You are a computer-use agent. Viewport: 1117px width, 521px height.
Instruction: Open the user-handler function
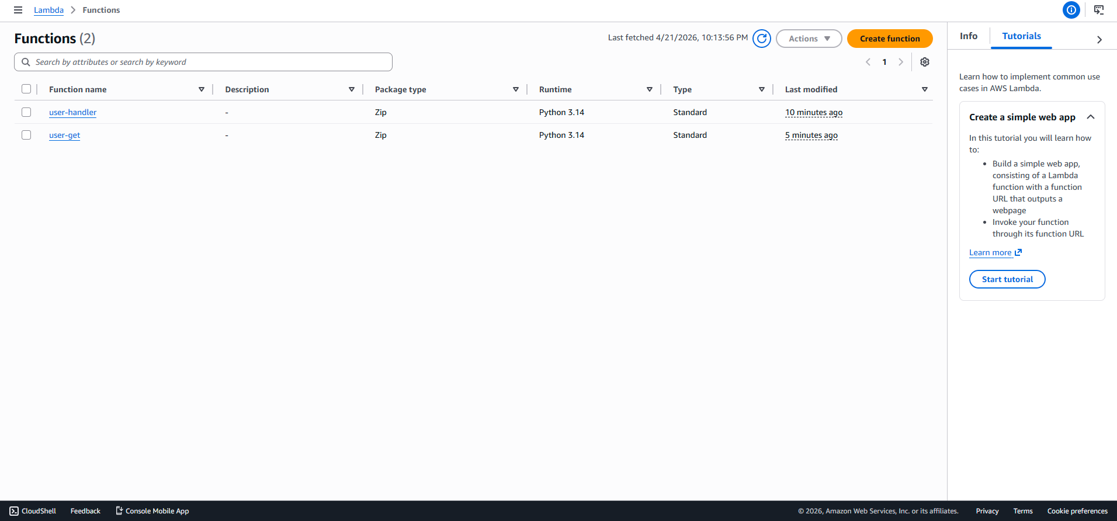point(72,112)
